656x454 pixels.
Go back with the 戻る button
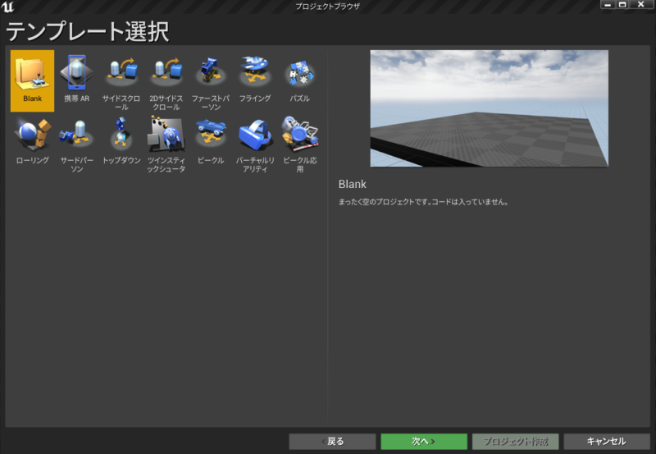point(332,442)
